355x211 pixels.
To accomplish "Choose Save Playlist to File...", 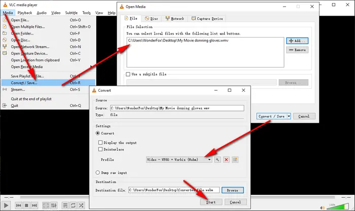I will coord(48,76).
